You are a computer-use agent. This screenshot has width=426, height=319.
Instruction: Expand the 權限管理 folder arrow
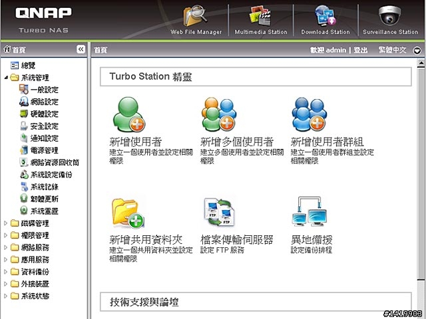coord(6,235)
